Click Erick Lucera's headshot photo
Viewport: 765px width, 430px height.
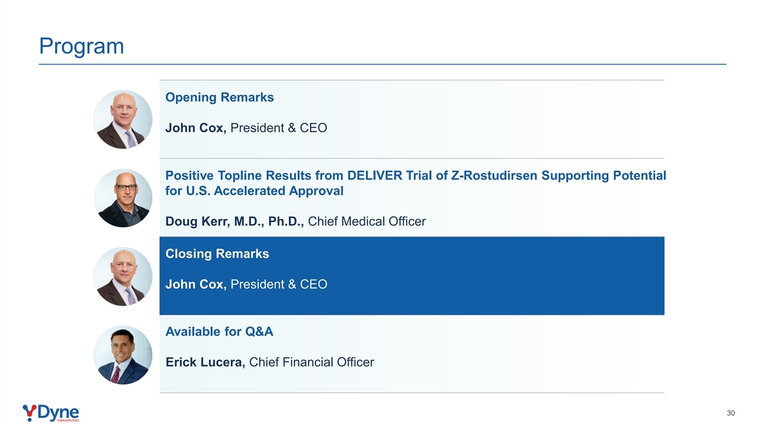pos(123,354)
